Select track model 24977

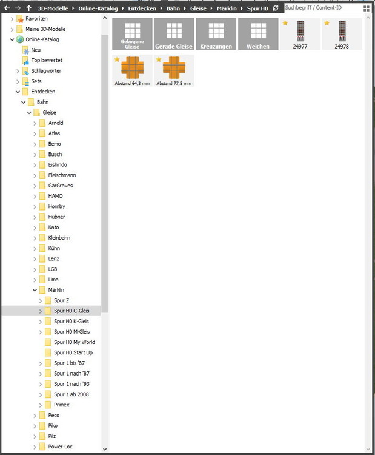tap(300, 34)
